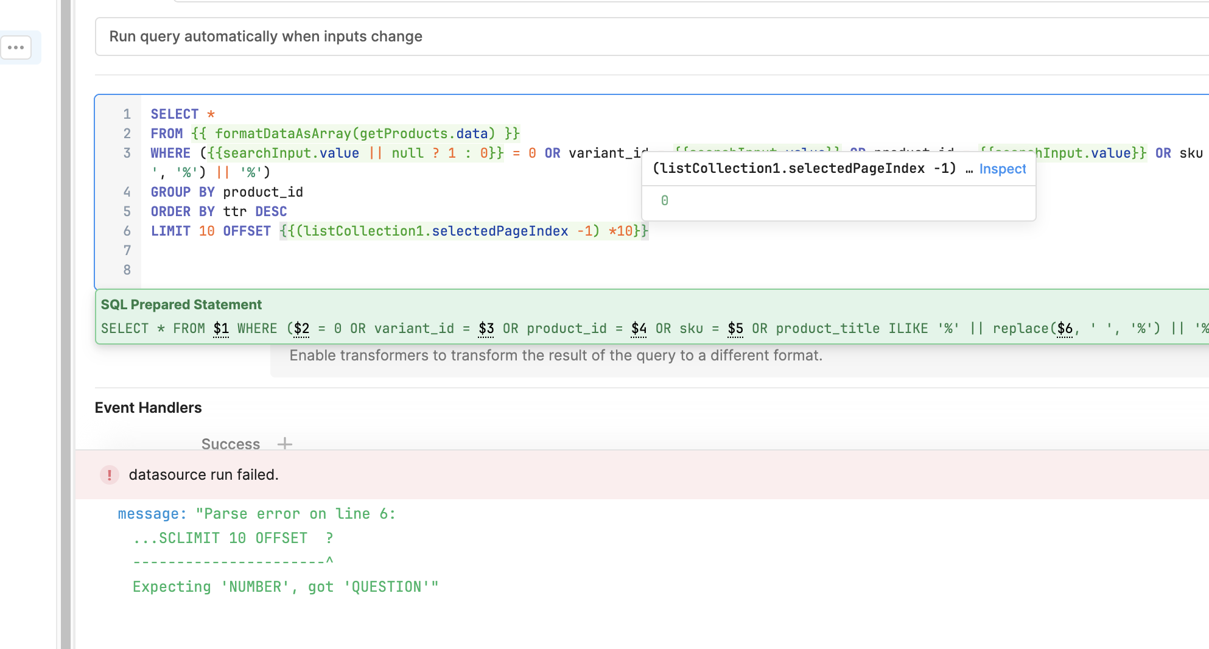Add a Success event handler with plus icon
This screenshot has width=1209, height=649.
click(284, 444)
